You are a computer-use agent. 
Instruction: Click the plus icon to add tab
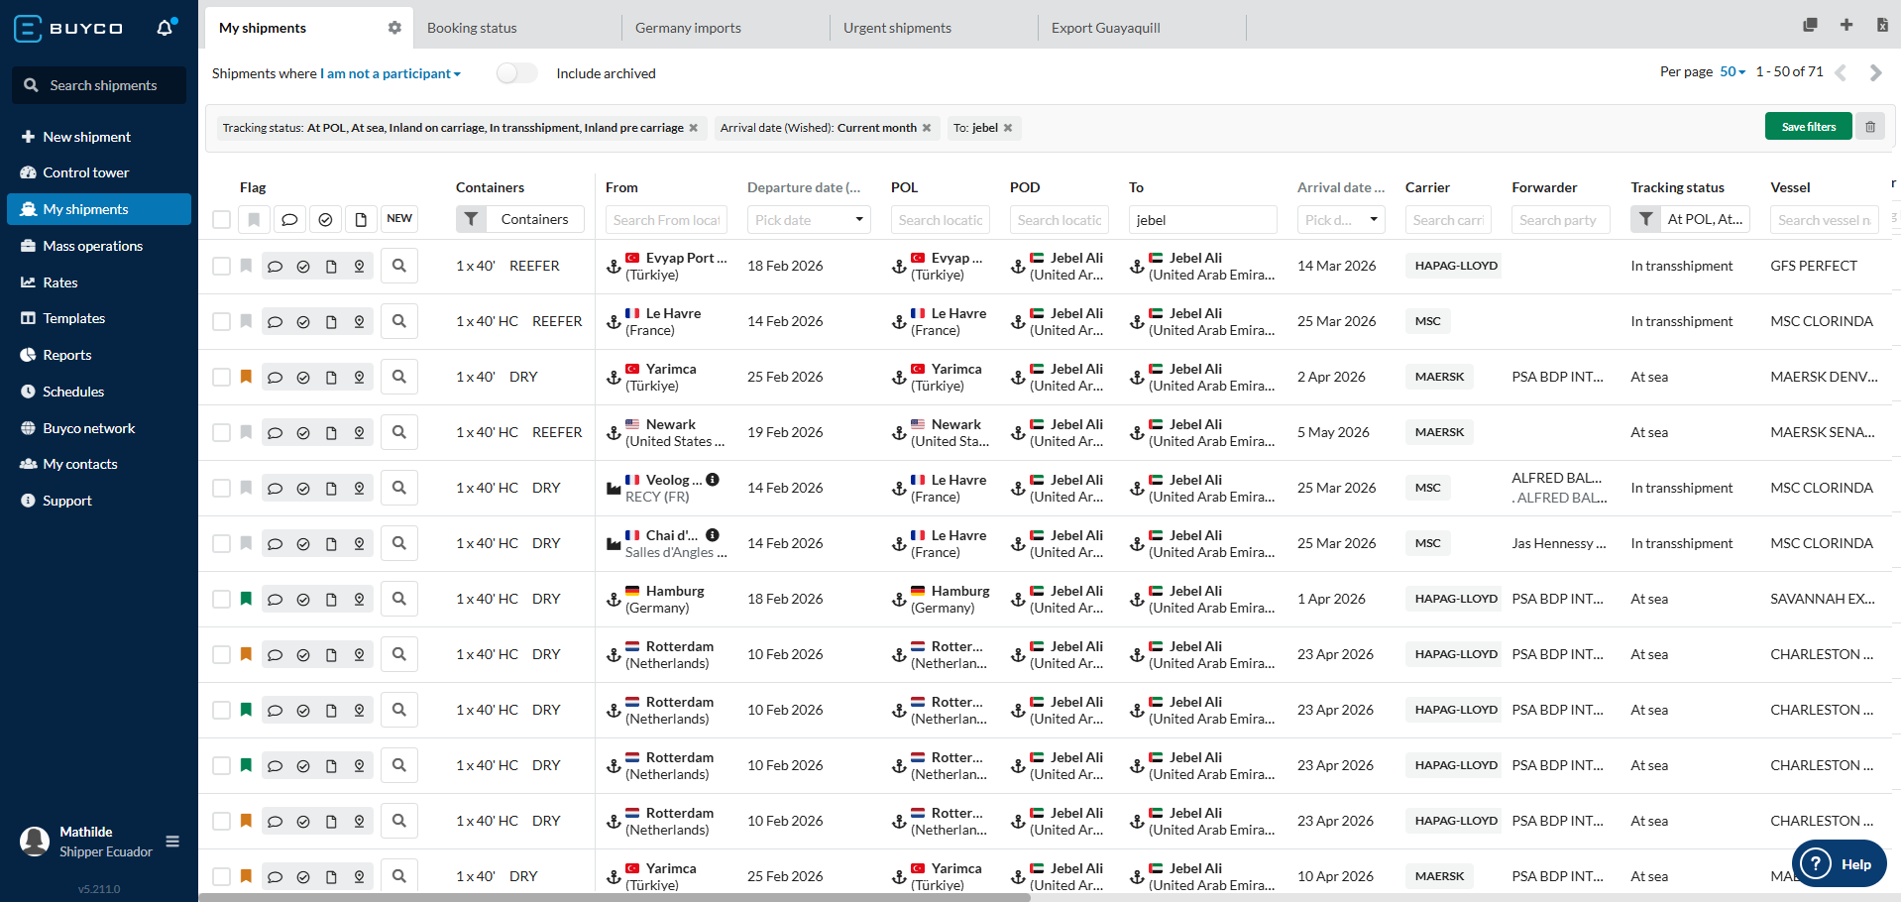click(x=1845, y=26)
